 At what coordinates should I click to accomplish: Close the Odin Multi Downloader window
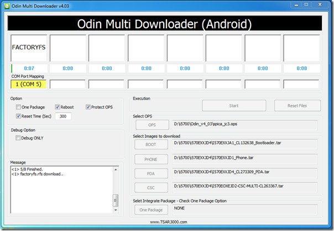point(320,5)
